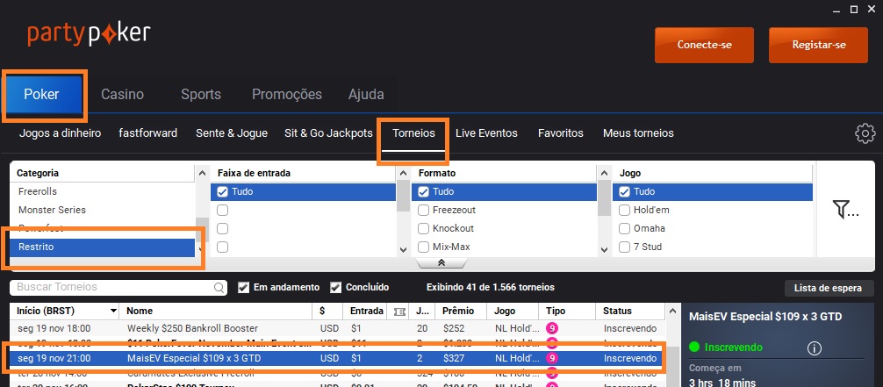Check the Omaha game box

[x=624, y=229]
